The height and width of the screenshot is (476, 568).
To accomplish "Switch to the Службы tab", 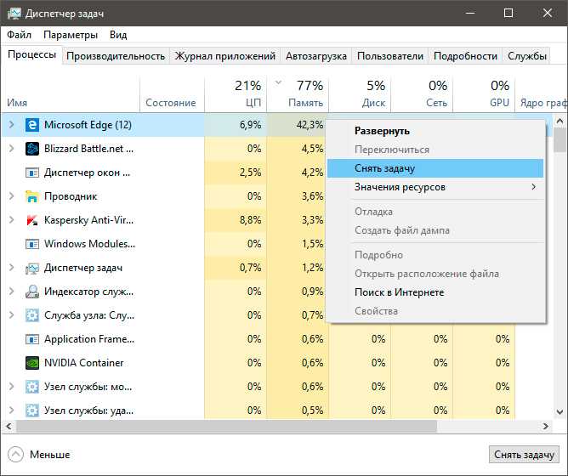I will (x=526, y=56).
